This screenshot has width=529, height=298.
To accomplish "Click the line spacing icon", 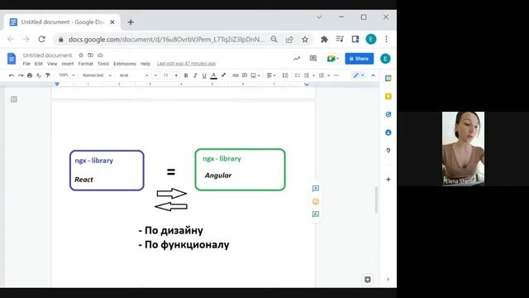I will coord(285,75).
